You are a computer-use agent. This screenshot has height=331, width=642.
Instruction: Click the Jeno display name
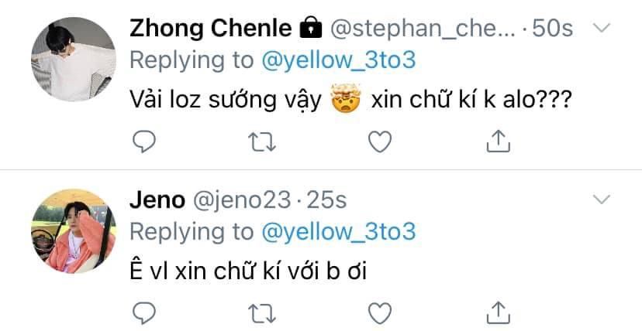tap(157, 201)
